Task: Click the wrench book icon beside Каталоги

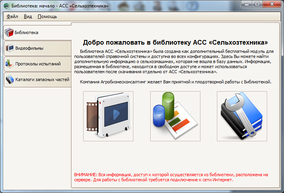Action: (9, 79)
